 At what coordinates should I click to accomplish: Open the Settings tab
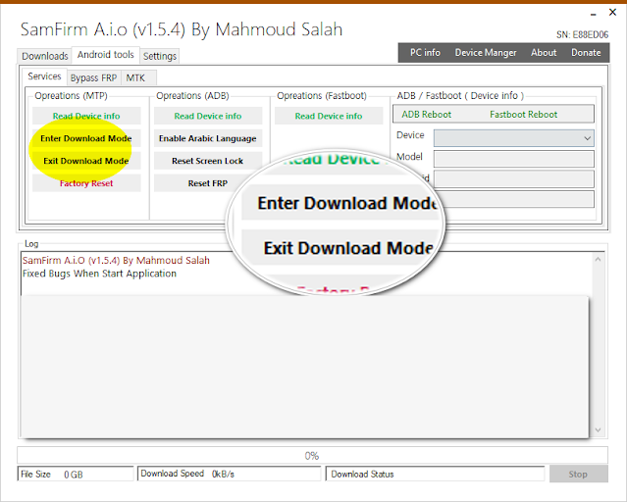point(160,56)
